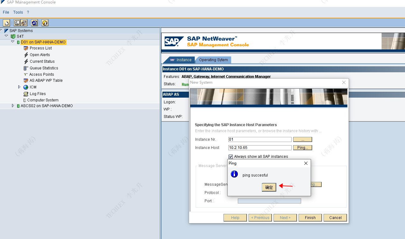Click the Help button in New System
Screen dimensions: 405x239
[235, 218]
